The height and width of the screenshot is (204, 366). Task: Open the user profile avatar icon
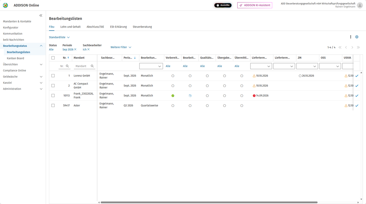360,5
